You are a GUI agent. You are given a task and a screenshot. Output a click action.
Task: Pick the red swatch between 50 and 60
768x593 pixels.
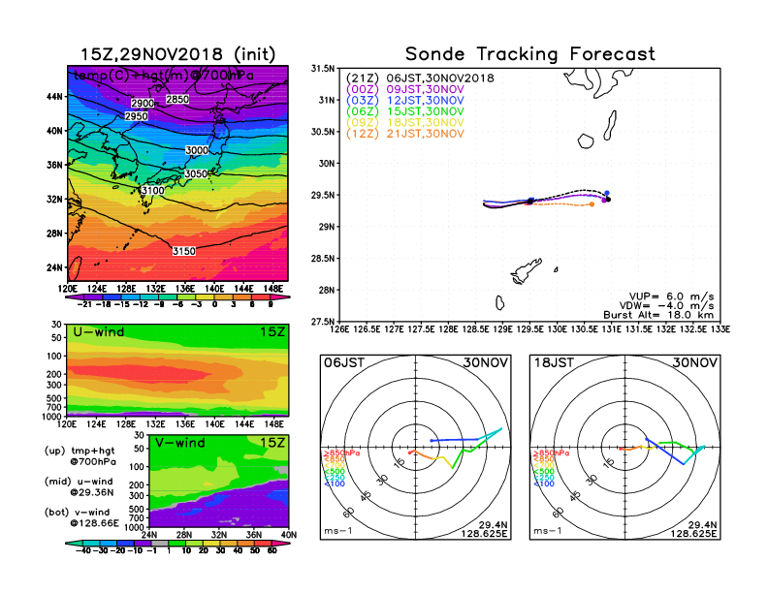click(x=263, y=543)
